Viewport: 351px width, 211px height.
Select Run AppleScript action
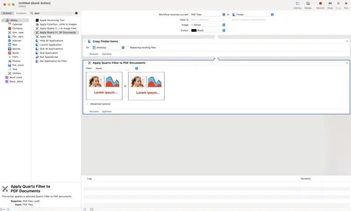[49, 57]
